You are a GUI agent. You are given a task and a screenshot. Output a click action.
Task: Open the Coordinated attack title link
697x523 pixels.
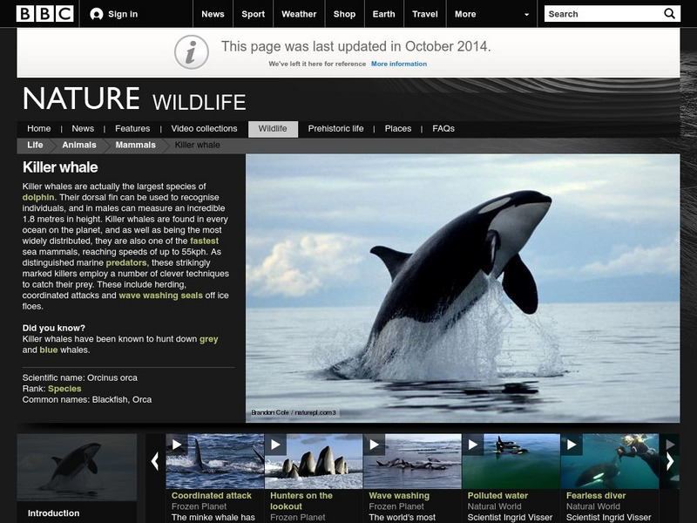(x=212, y=495)
